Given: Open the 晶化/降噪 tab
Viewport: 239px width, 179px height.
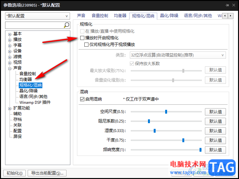Looking at the screenshot, I should pyautogui.click(x=169, y=16).
